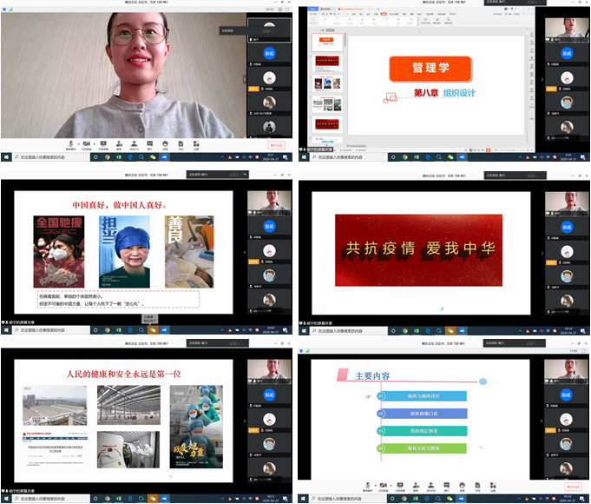Open audio options arrow beside top-left microphone icon

coord(78,144)
